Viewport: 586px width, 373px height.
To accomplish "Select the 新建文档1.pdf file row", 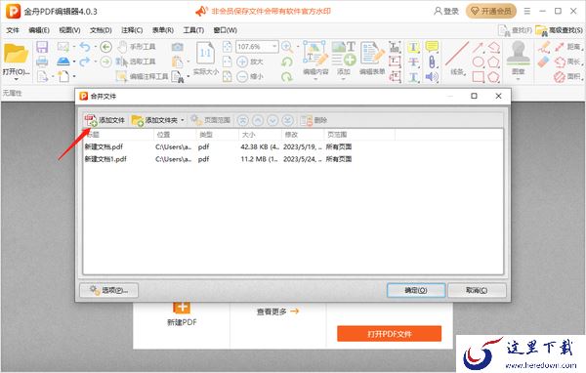I will [x=293, y=159].
